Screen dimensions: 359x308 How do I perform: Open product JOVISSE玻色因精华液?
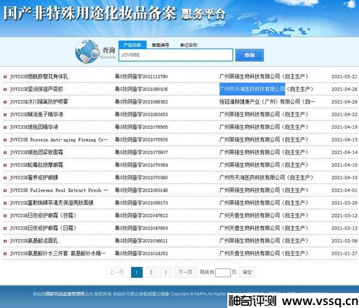[x=34, y=127]
